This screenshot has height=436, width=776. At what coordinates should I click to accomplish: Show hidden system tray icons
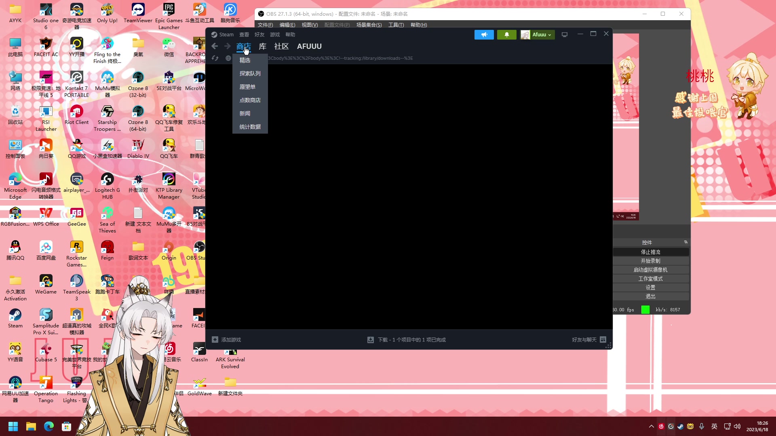coord(652,426)
